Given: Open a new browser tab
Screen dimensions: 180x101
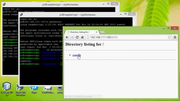Looking at the screenshot, I should 102,32.
